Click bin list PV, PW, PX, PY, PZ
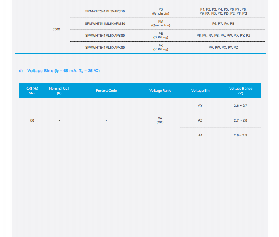Image resolution: width=279 pixels, height=237 pixels. click(223, 48)
